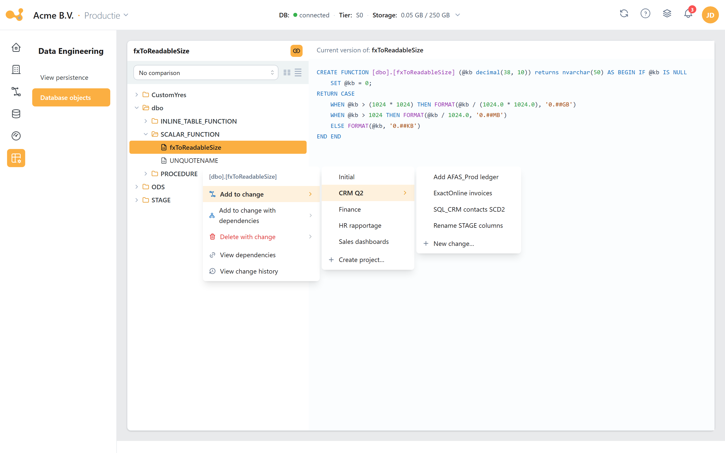Viewport: 725px width, 453px height.
Task: Switch to inline lines view icon
Action: coord(298,72)
